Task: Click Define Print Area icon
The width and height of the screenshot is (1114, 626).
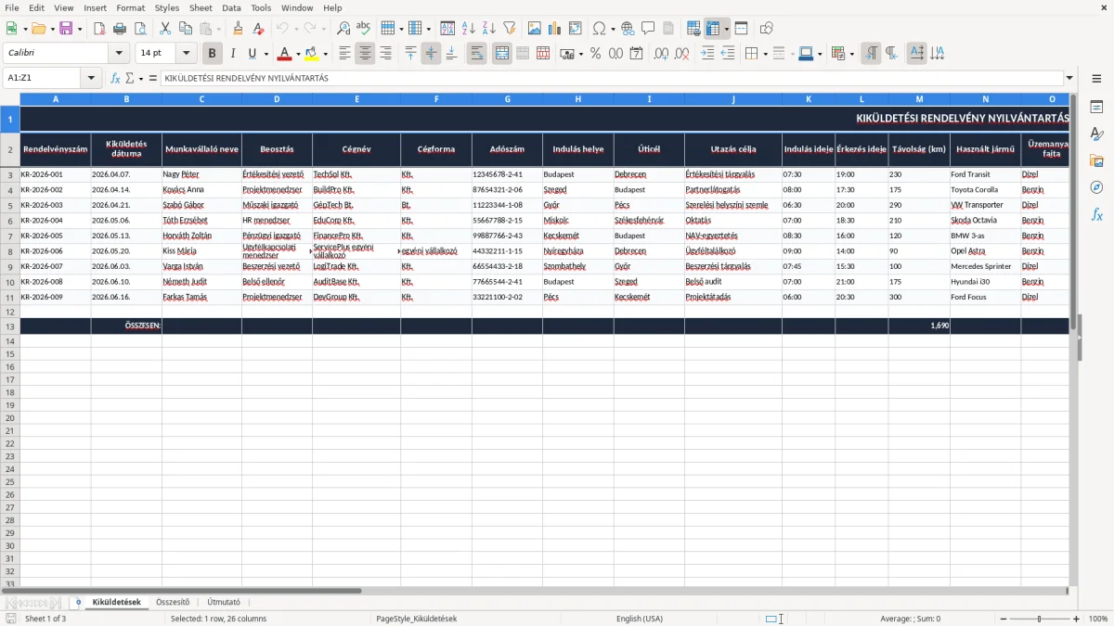Action: click(693, 29)
